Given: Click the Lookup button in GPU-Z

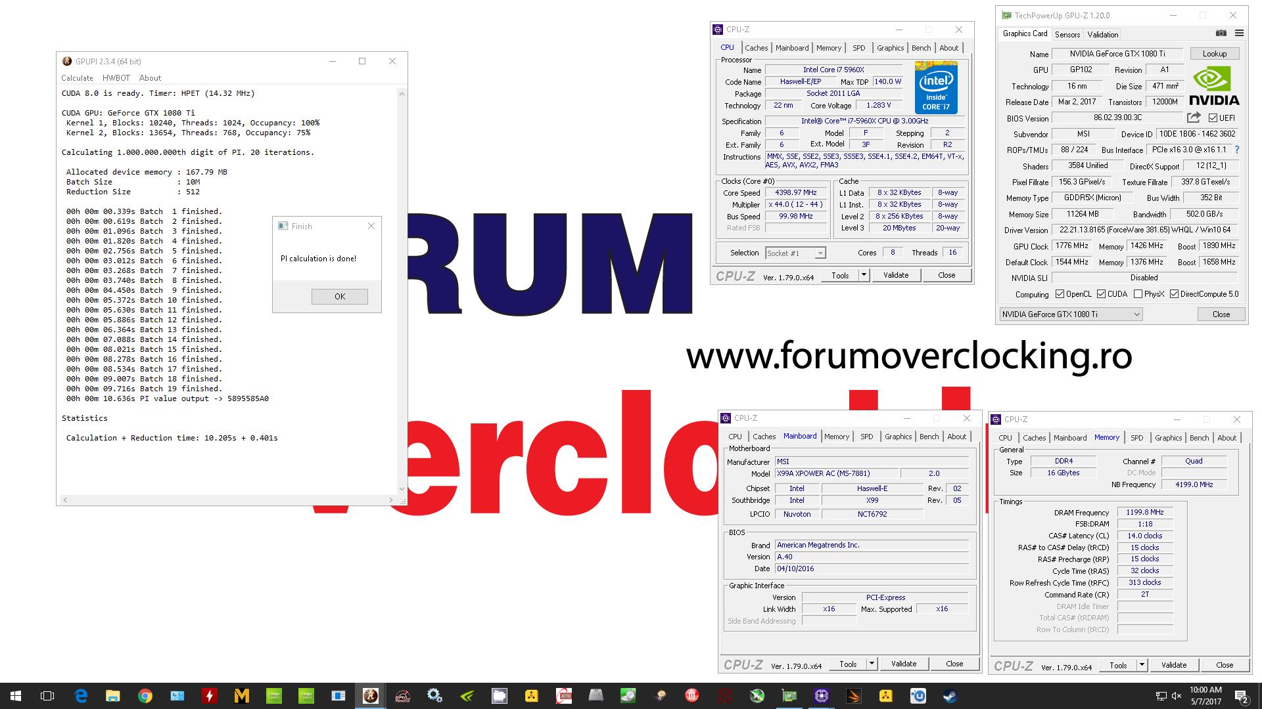Looking at the screenshot, I should pos(1214,54).
